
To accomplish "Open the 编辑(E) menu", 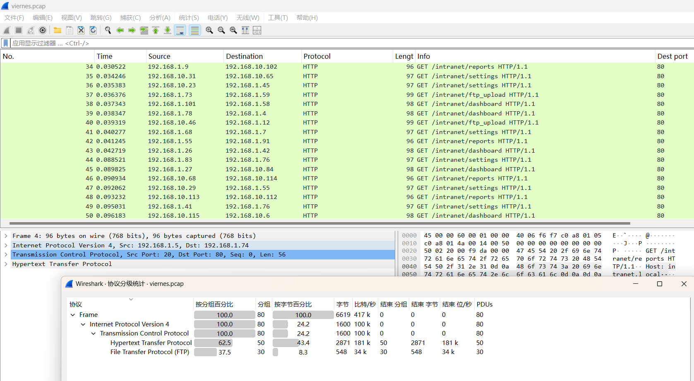I will [43, 18].
